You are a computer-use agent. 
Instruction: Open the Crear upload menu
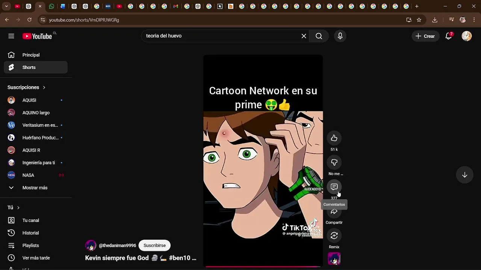(425, 36)
